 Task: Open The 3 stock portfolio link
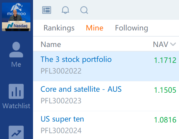76,59
